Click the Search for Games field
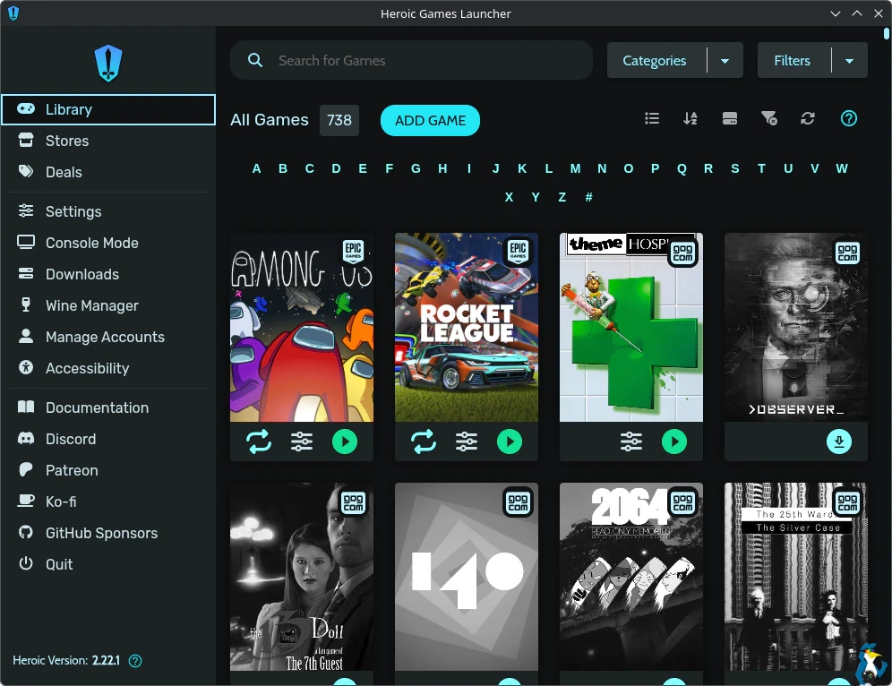The image size is (892, 686). coord(411,60)
